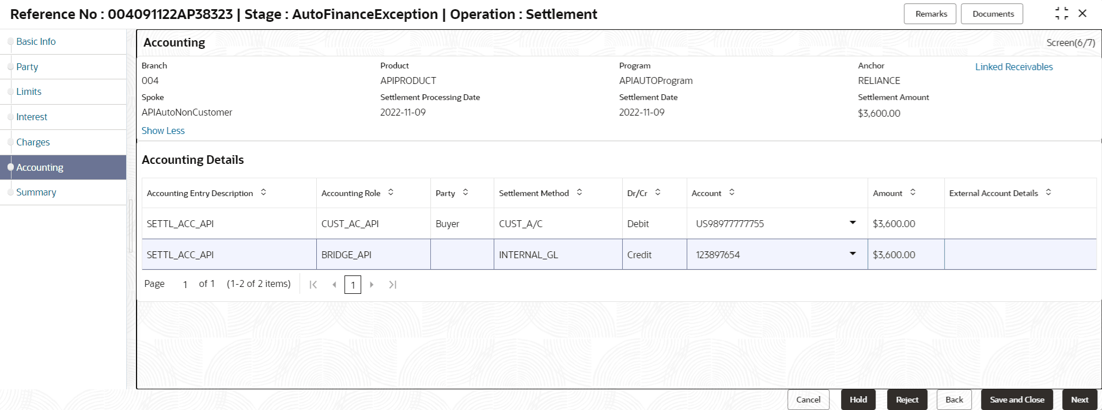Sort the Amount column
Image resolution: width=1102 pixels, height=410 pixels.
click(x=913, y=193)
